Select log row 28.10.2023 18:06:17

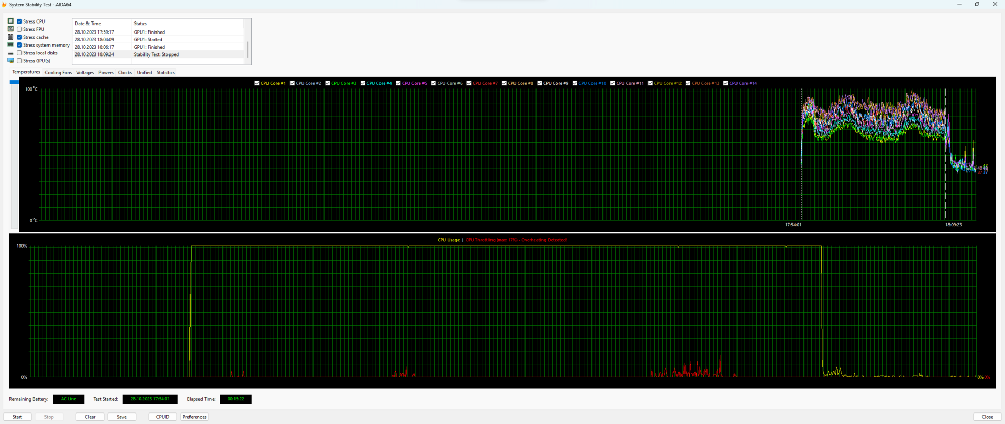159,47
